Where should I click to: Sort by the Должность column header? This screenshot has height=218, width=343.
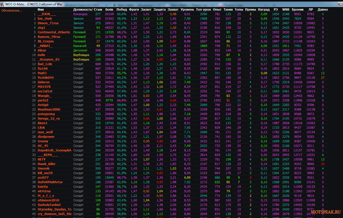pyautogui.click(x=83, y=9)
